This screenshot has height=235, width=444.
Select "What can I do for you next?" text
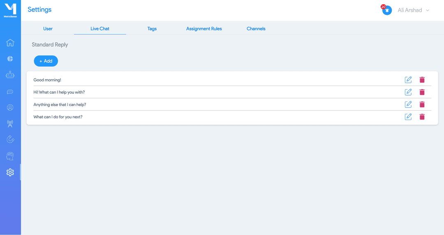click(58, 117)
